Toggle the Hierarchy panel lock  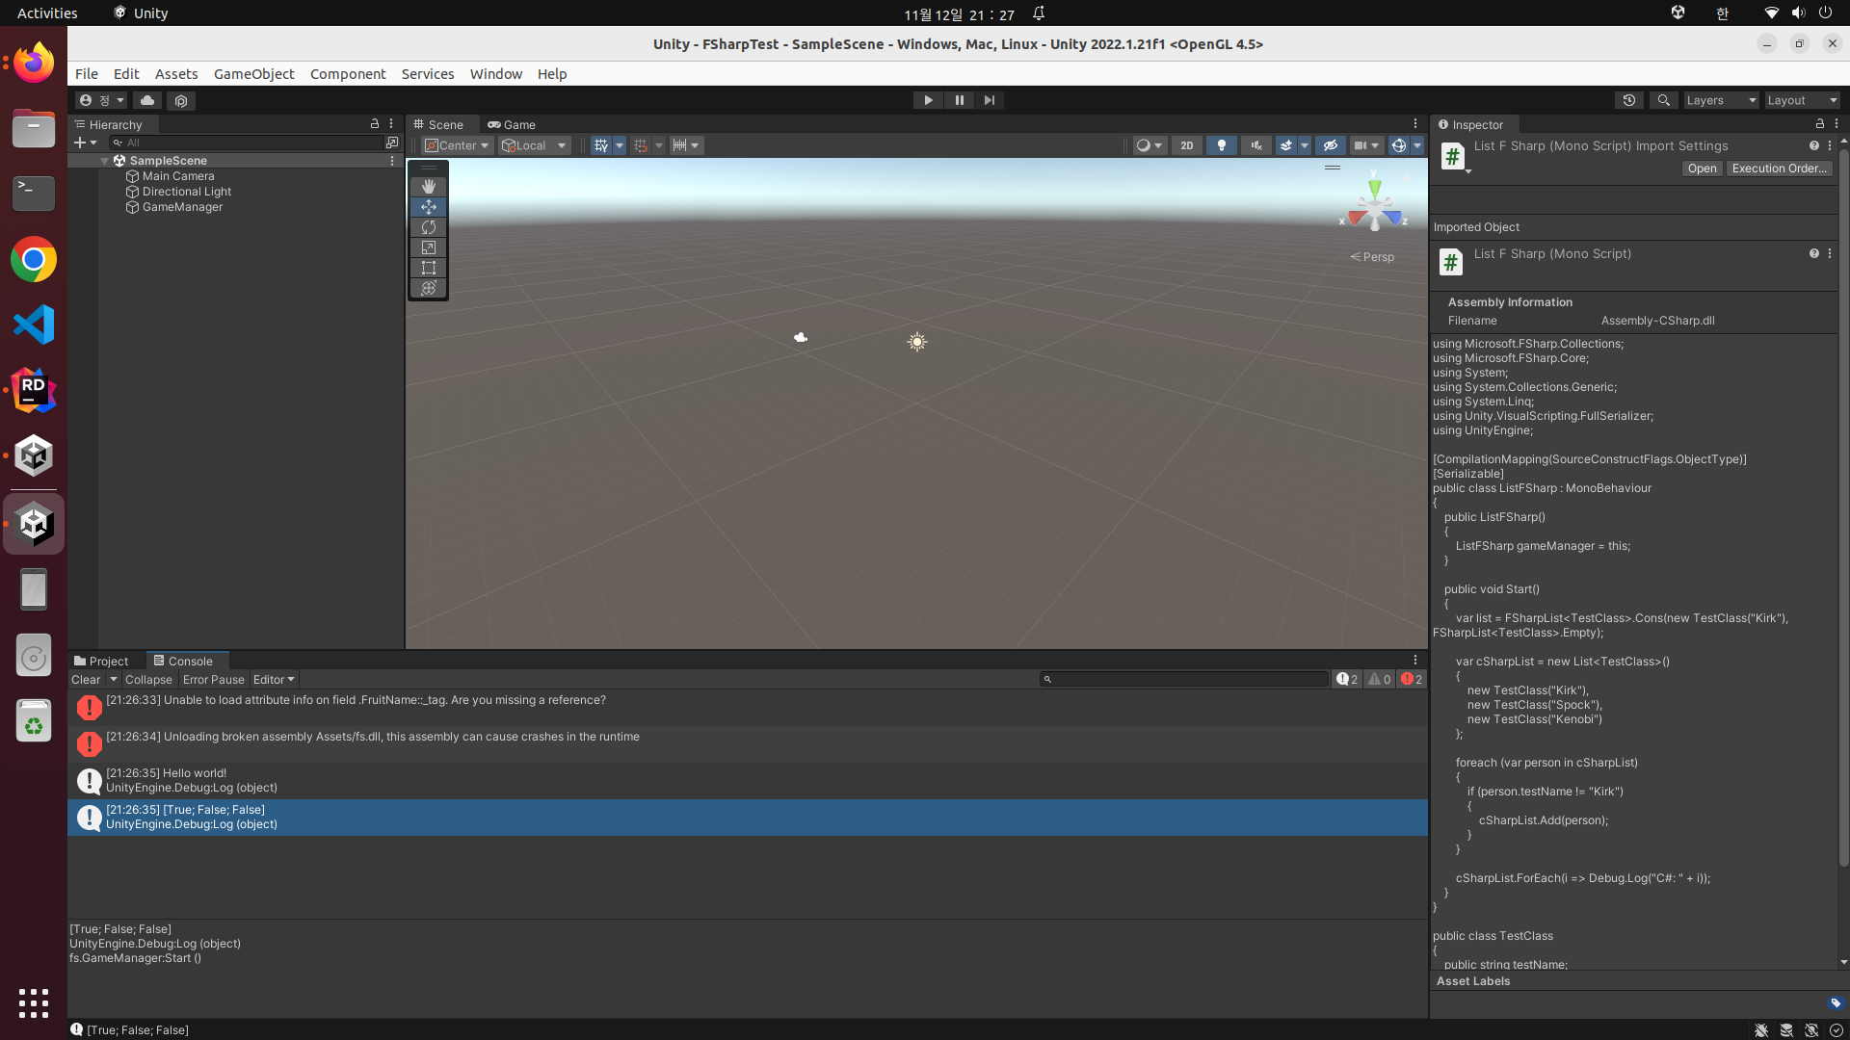point(375,124)
